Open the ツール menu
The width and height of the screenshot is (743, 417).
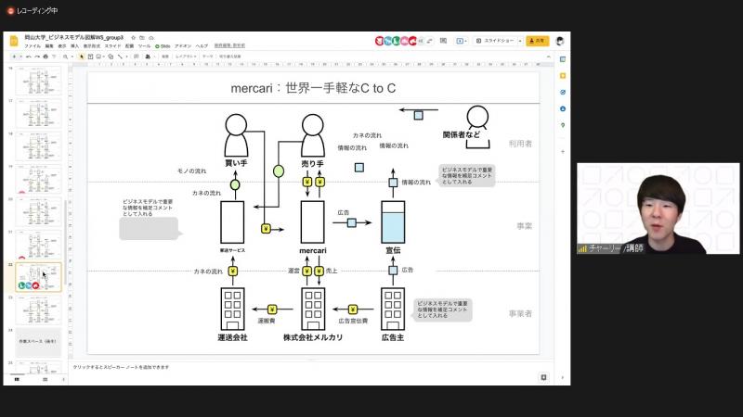coord(144,45)
